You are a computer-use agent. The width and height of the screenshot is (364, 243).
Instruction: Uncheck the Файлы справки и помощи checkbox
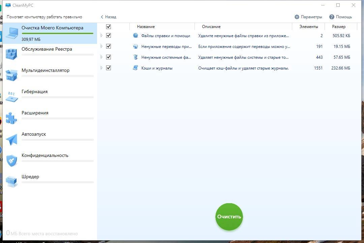pyautogui.click(x=109, y=35)
